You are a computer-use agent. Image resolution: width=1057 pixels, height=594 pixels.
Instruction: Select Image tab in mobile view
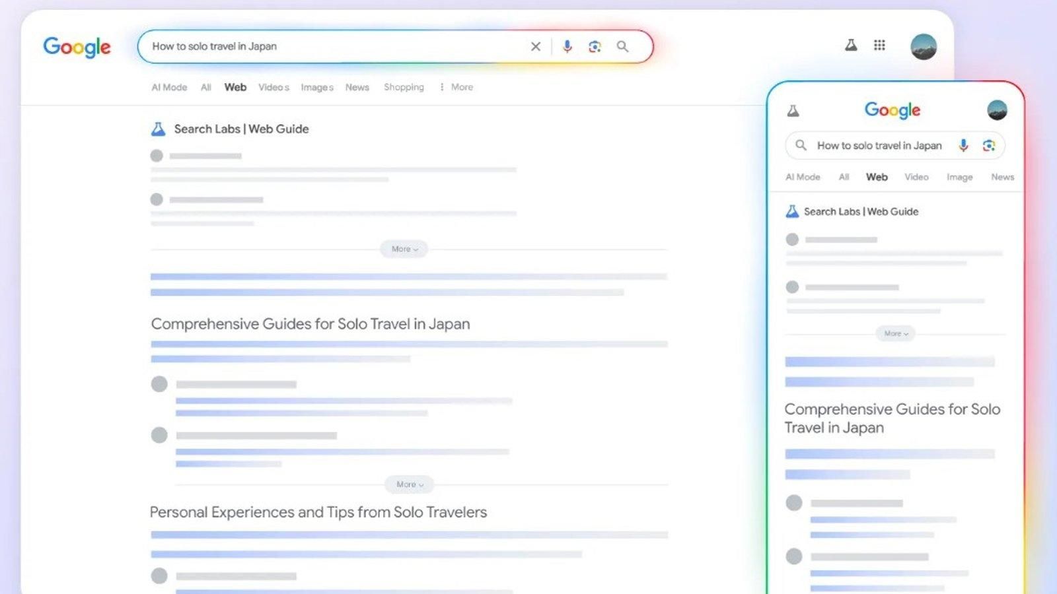[959, 177]
